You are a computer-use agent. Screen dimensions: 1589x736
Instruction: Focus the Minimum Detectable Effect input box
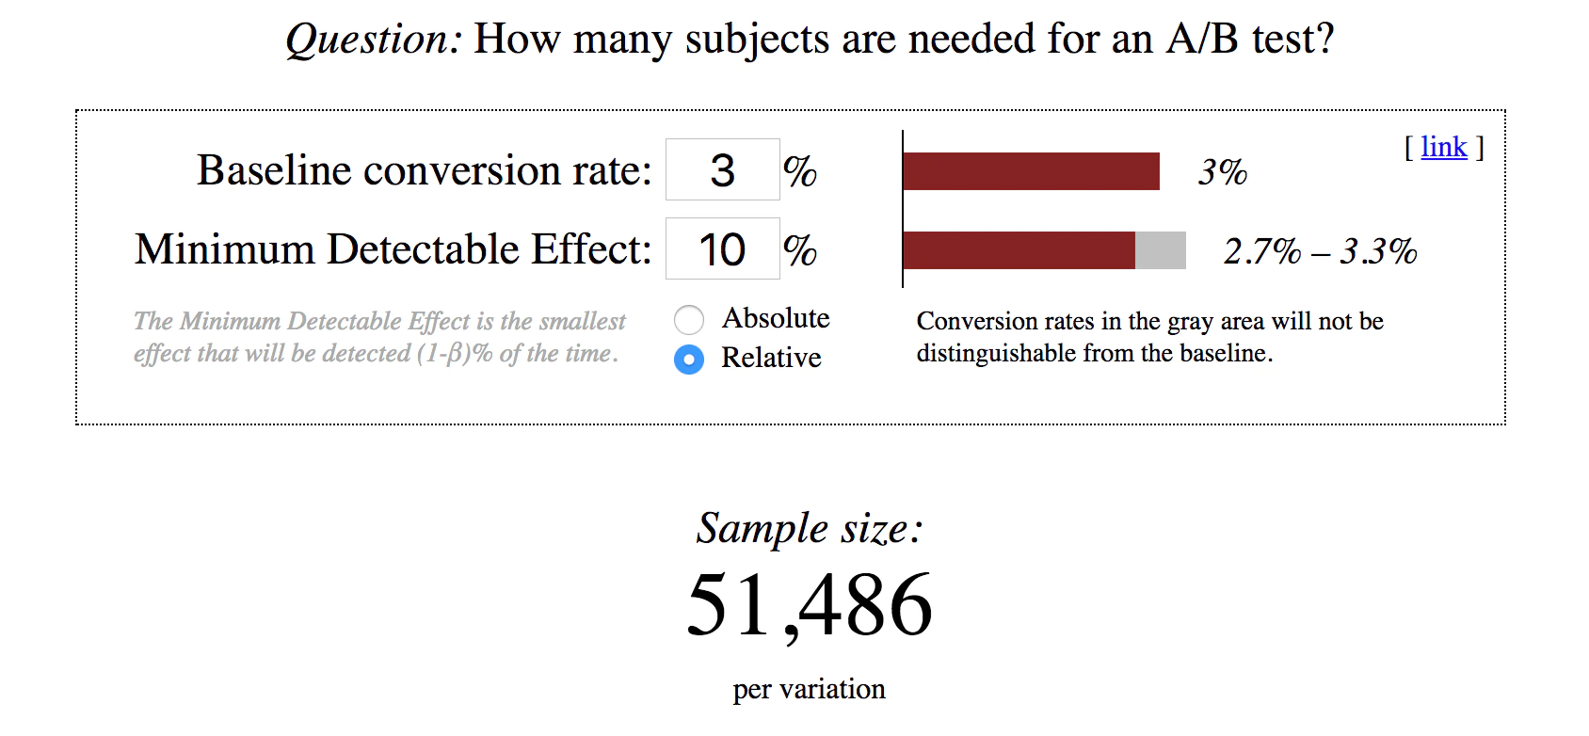tap(722, 249)
